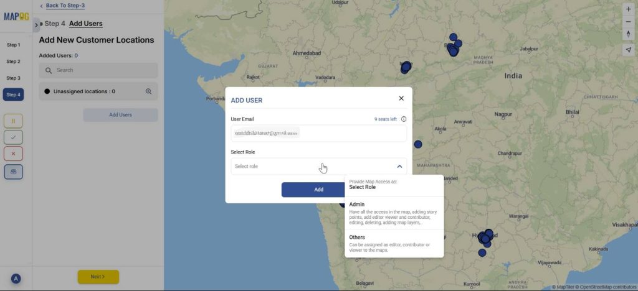638x291 pixels.
Task: Expand the side panel chevron arrow
Action: tap(36, 24)
